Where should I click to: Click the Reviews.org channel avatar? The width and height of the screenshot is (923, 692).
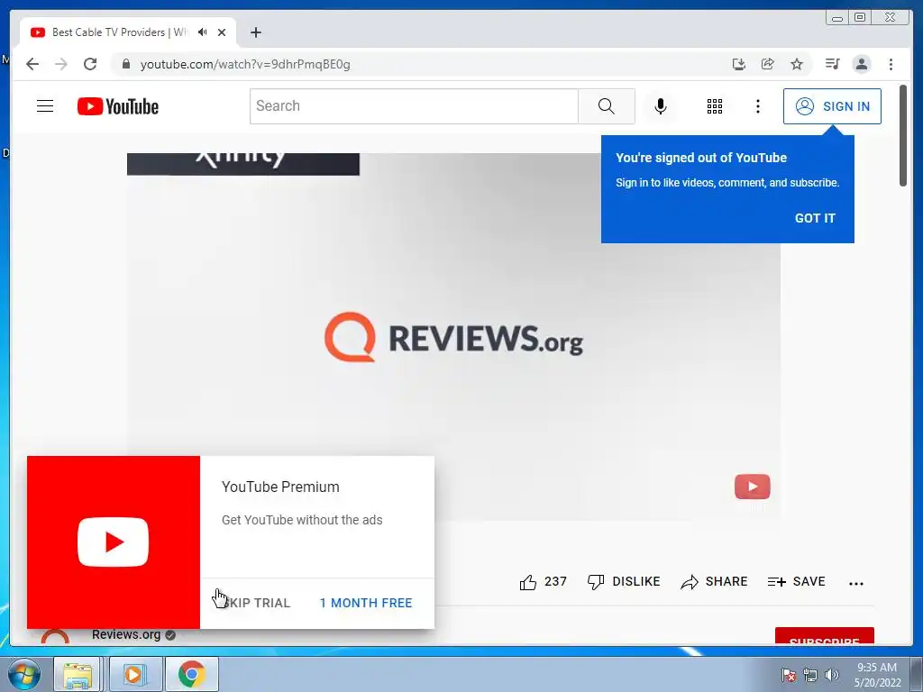tap(55, 637)
